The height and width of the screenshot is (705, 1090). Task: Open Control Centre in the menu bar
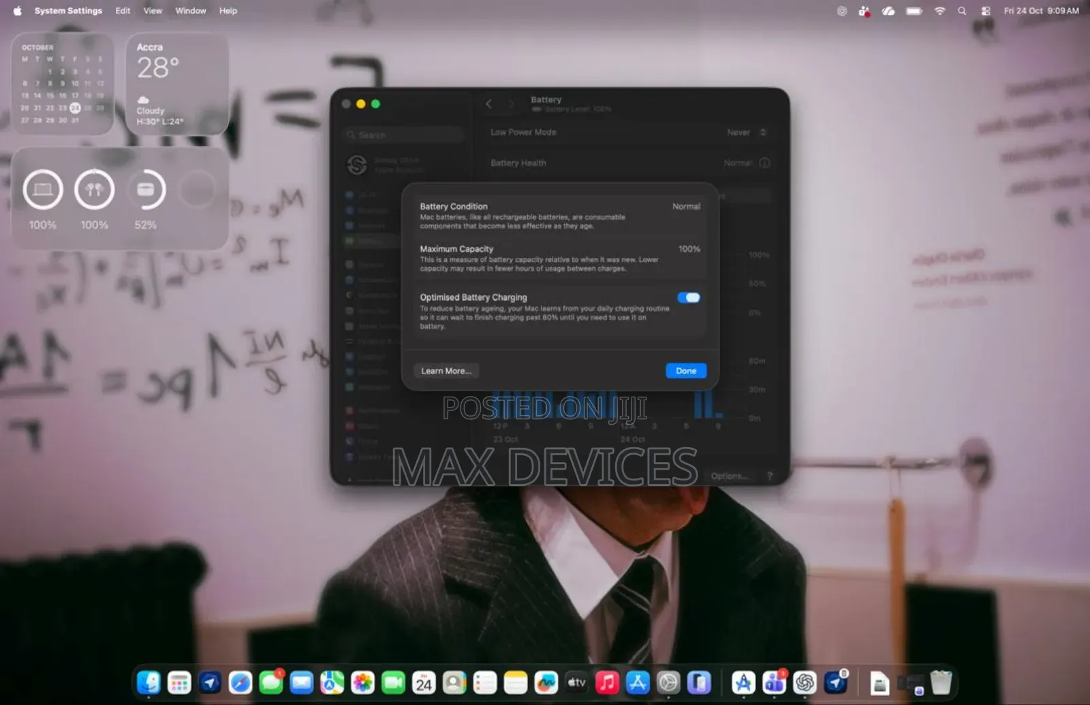tap(986, 11)
